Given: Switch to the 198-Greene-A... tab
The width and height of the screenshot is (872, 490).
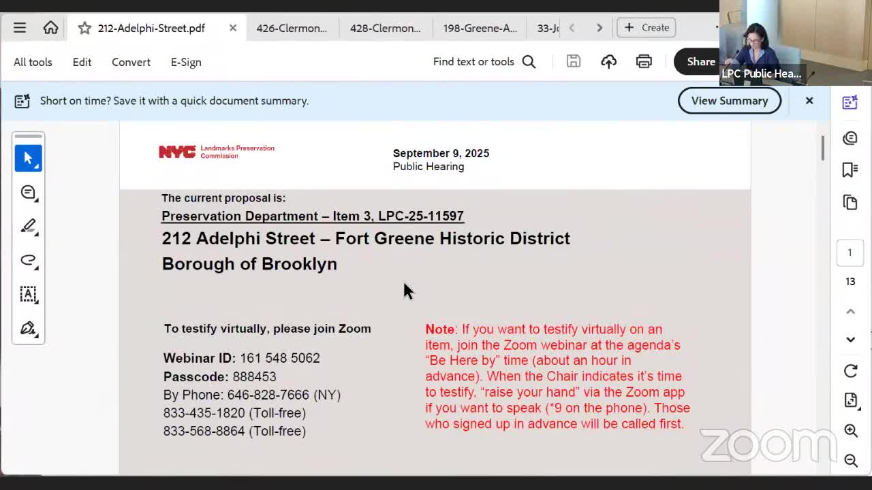Looking at the screenshot, I should [480, 28].
